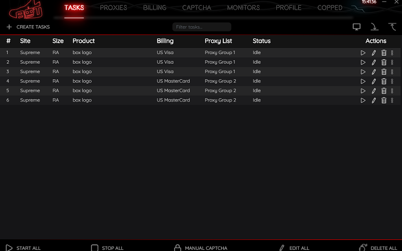402x251 pixels.
Task: Edit task 2 using the pencil icon
Action: [x=374, y=62]
